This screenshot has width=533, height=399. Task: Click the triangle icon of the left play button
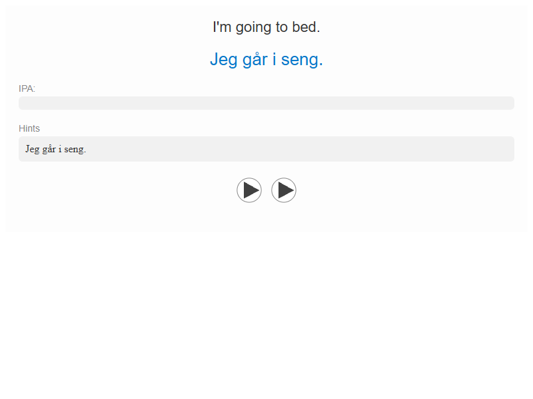(251, 190)
